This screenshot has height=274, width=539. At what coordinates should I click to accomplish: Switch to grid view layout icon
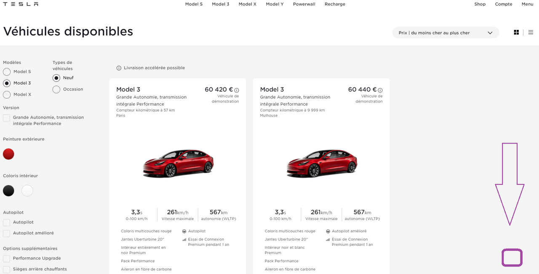tap(516, 32)
